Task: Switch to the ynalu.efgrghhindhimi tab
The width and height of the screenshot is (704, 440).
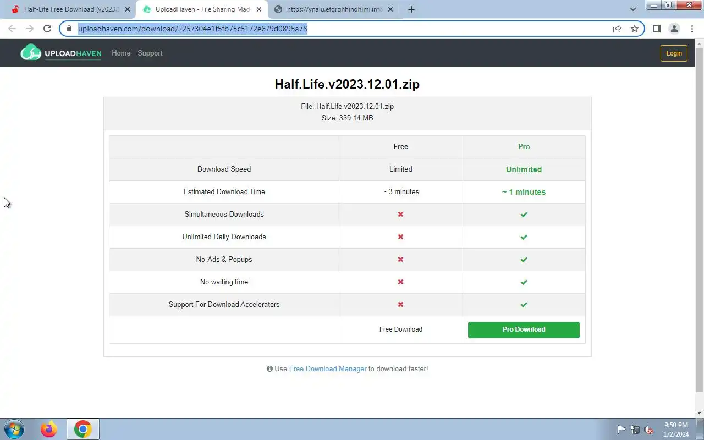Action: tap(333, 9)
